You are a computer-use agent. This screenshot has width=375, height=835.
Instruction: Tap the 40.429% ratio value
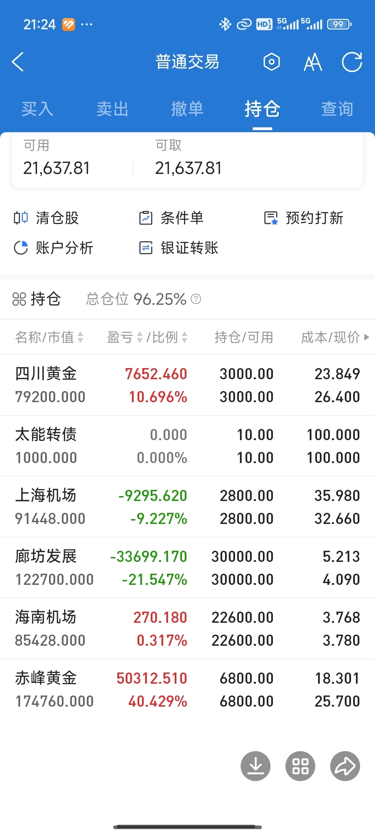158,701
